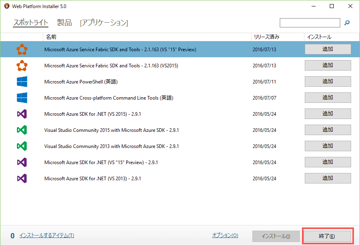This screenshot has height=246, width=360.
Task: Add Service Fabric SDK and Tools (VS2015)
Action: point(328,65)
